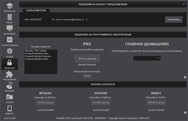
Task: Open the REMOTE phone section
Action: (x=9, y=110)
